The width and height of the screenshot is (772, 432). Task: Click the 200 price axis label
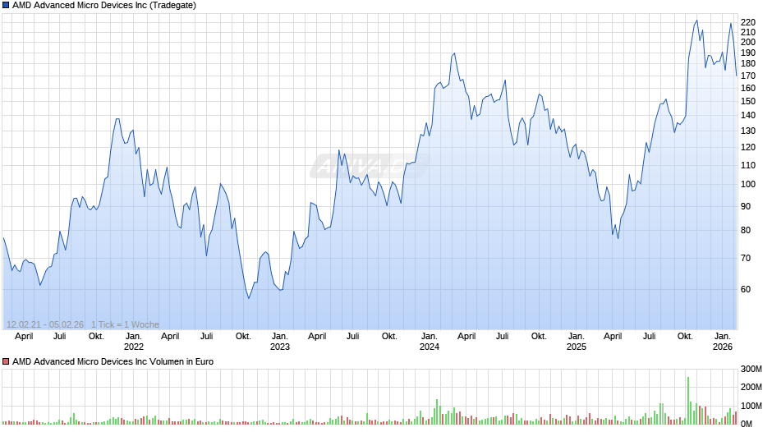point(748,42)
